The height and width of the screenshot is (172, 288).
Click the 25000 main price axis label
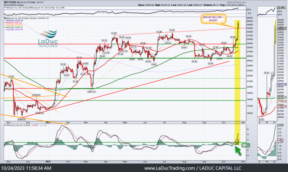click(x=250, y=61)
